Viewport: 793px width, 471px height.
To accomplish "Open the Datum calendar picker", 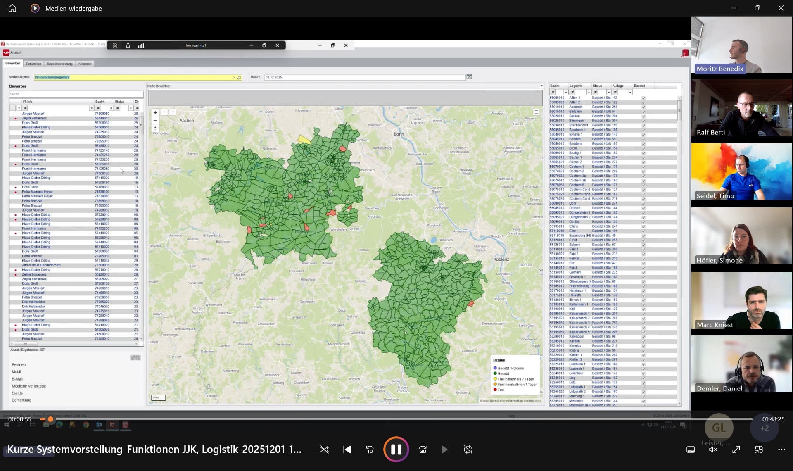I will coord(469,77).
